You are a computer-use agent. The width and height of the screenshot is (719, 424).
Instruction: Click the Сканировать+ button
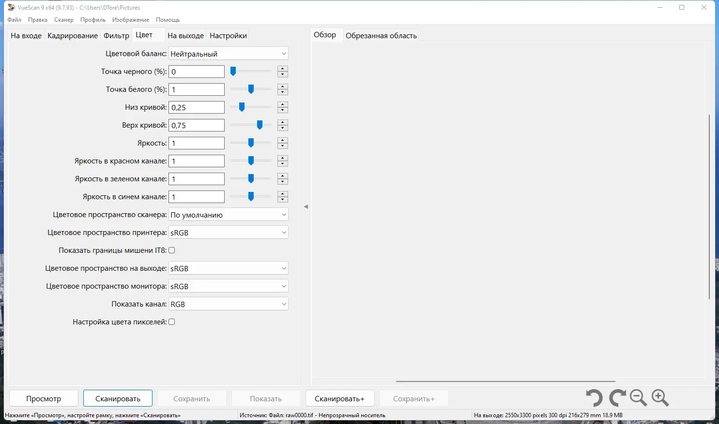pos(339,399)
